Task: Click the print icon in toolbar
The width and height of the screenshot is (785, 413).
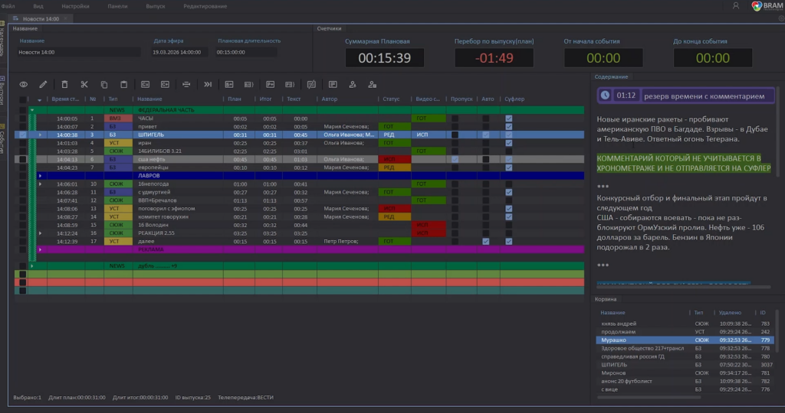Action: point(186,84)
